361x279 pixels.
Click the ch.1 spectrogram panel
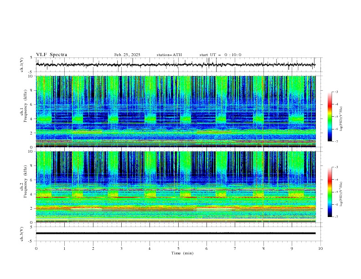coord(175,111)
